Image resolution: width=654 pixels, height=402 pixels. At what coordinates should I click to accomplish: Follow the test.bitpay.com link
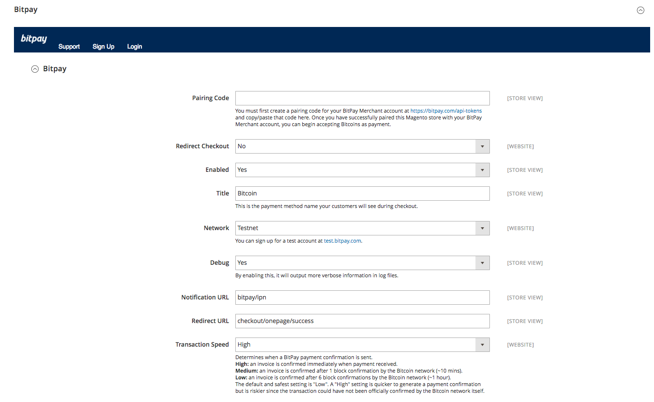pyautogui.click(x=342, y=241)
